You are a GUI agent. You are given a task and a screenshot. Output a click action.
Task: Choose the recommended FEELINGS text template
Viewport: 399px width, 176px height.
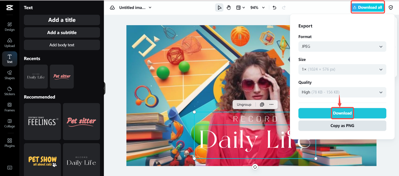pyautogui.click(x=42, y=121)
